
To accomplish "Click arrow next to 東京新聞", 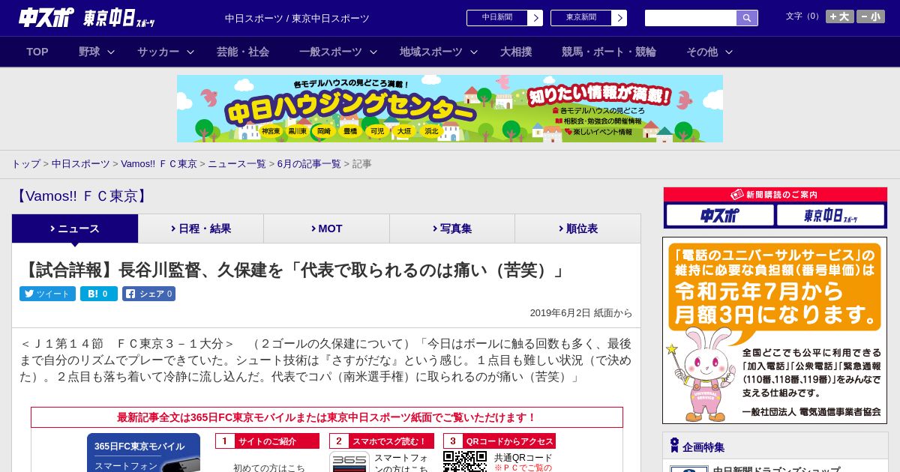I will point(619,18).
